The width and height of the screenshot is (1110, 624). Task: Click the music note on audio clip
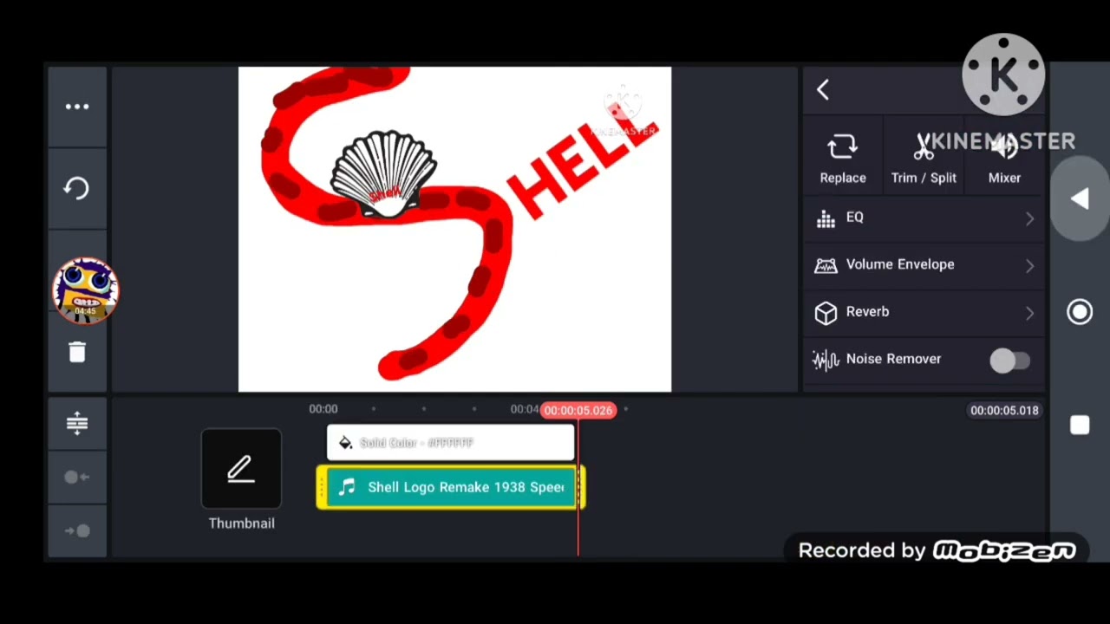pyautogui.click(x=347, y=487)
